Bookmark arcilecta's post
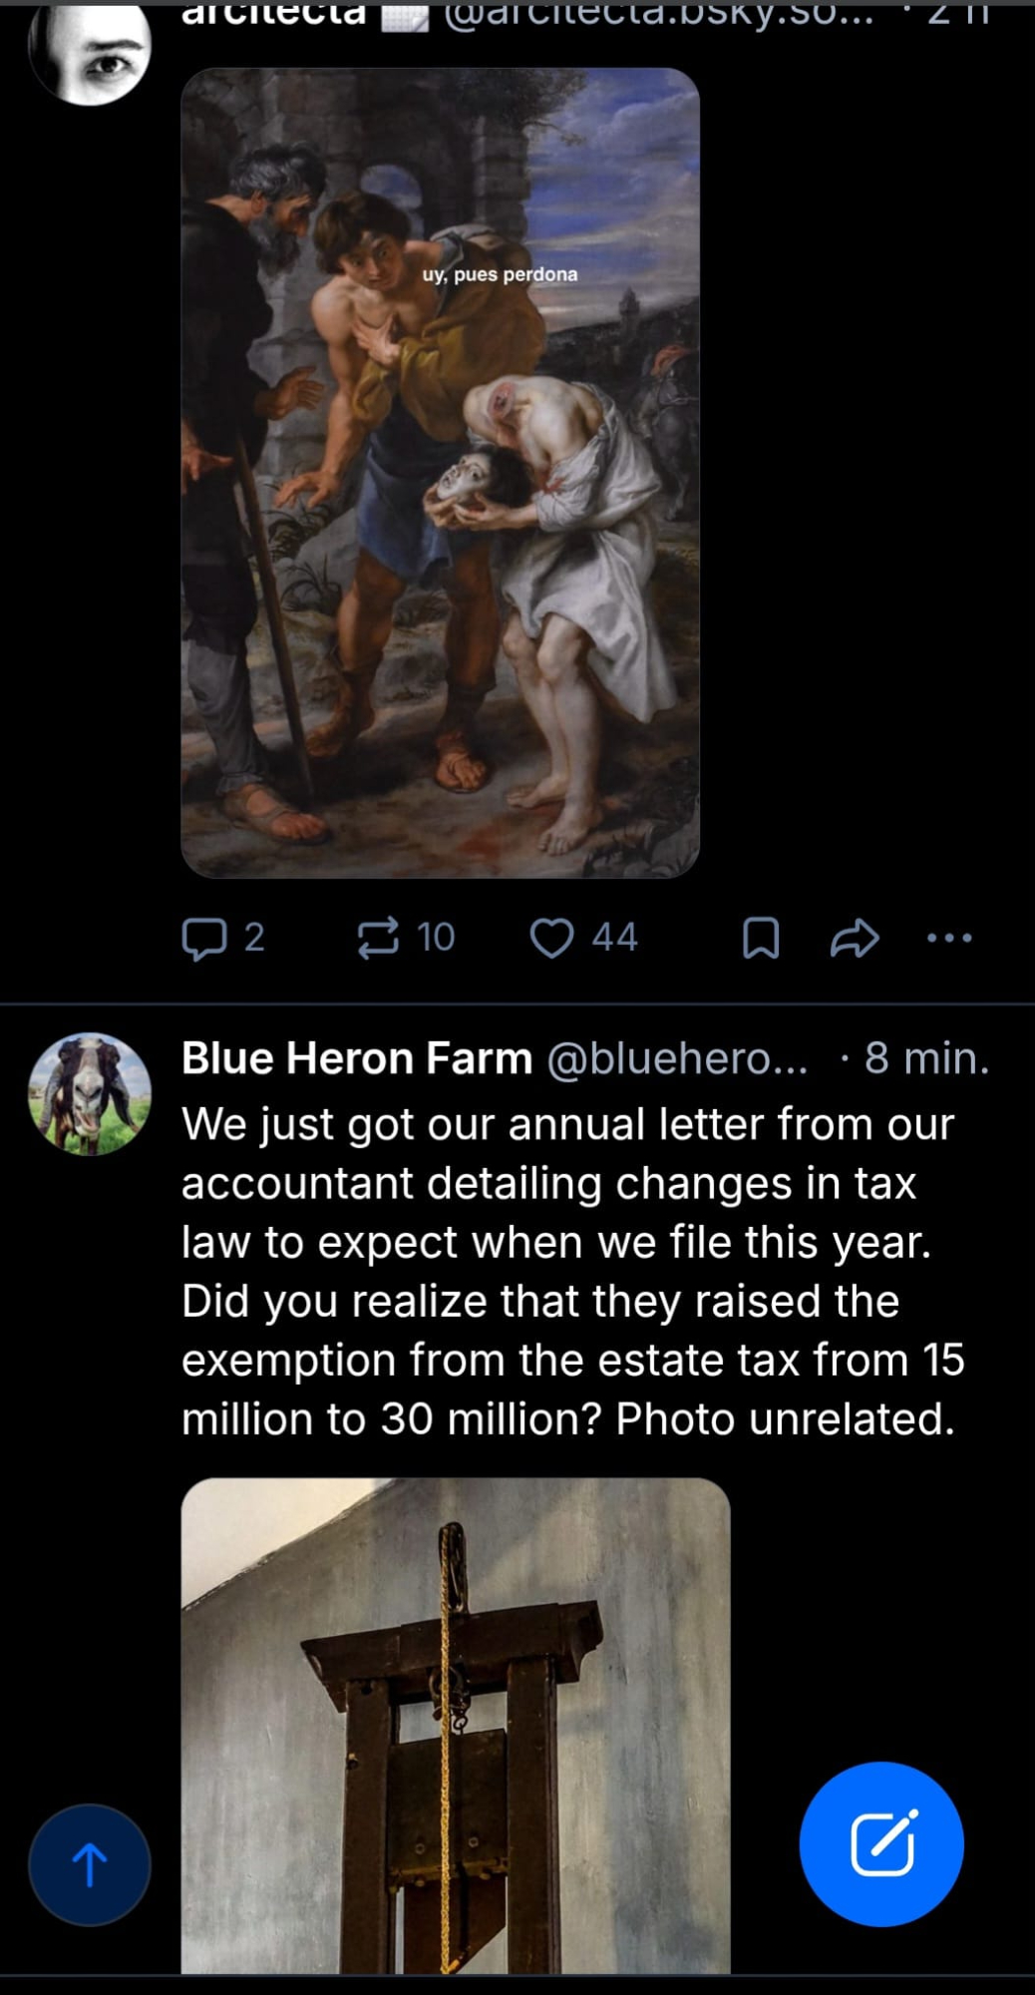 pos(761,938)
